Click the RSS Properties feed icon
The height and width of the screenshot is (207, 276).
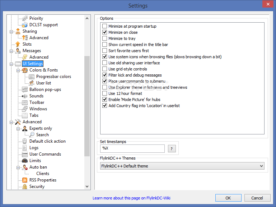pos(25,180)
